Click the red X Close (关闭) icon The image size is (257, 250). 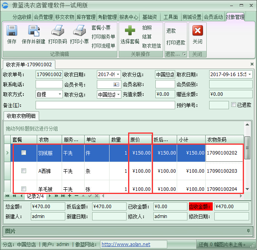coord(198,30)
